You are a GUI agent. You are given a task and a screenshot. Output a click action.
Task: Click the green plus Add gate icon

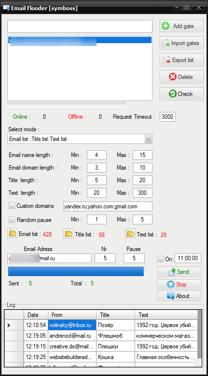tap(166, 26)
